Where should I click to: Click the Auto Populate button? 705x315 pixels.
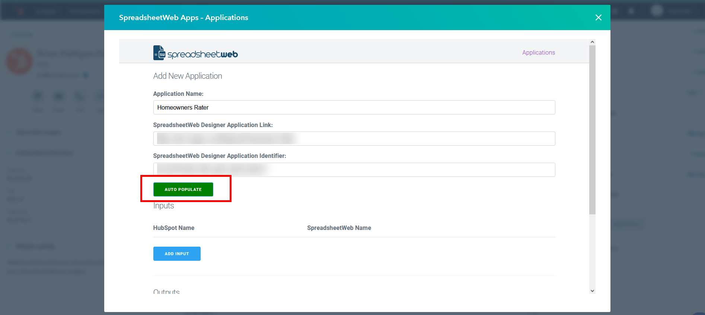(183, 189)
